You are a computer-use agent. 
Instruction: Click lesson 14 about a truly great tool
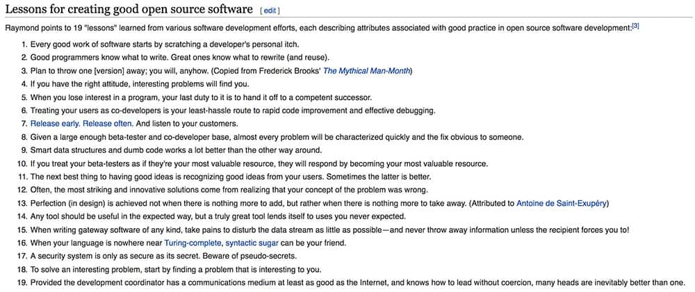(218, 217)
